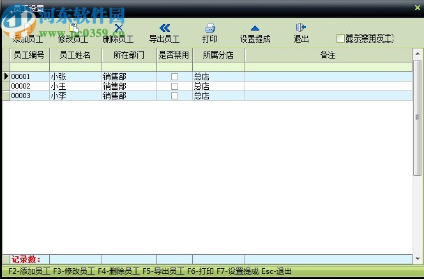
Task: Select employee number 00003 cell
Action: point(29,96)
